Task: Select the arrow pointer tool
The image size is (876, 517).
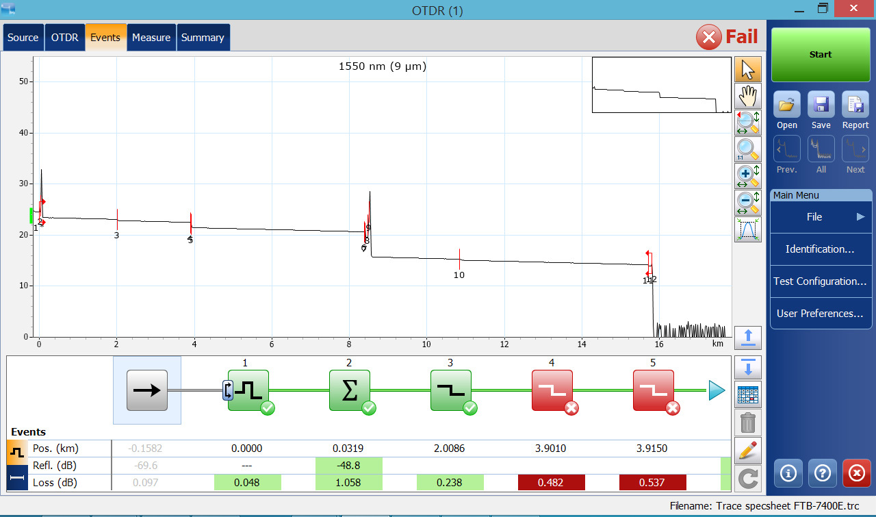Action: 747,70
